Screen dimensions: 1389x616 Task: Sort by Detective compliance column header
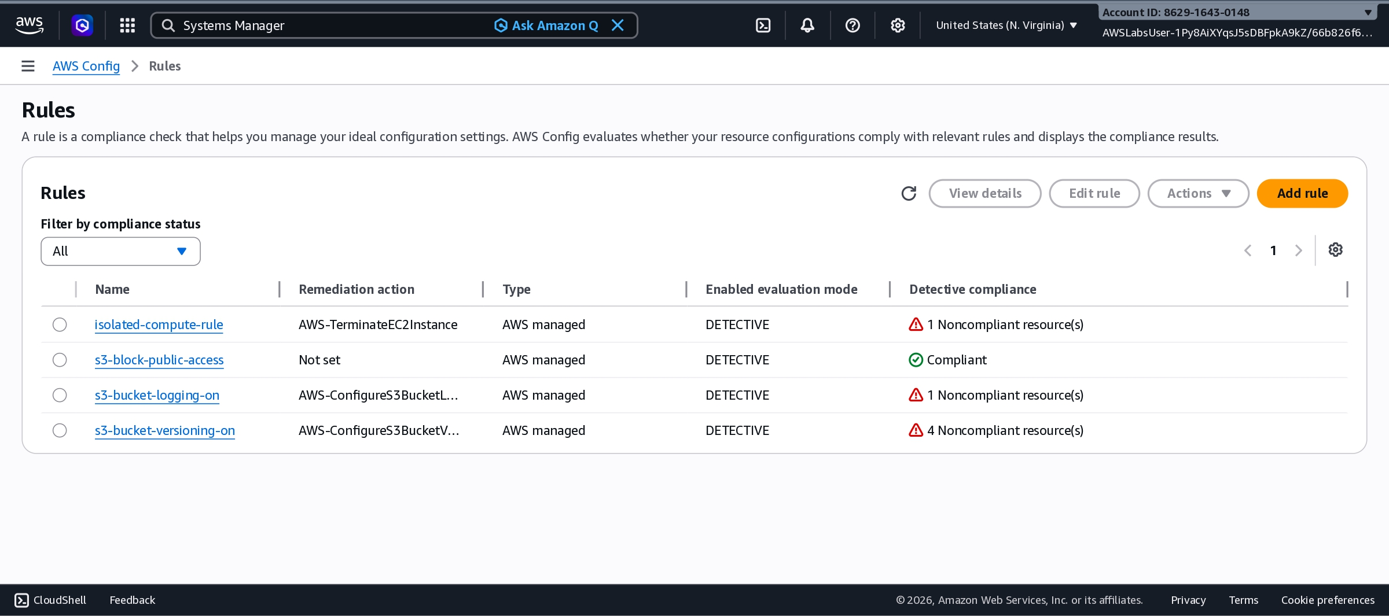(972, 289)
